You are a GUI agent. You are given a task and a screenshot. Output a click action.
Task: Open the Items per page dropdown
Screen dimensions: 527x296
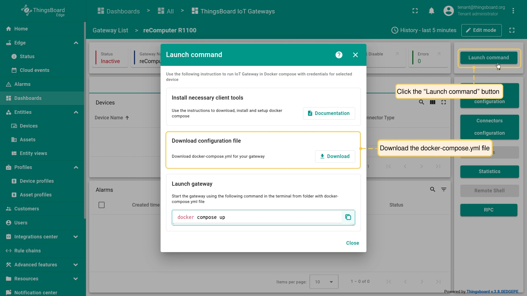pyautogui.click(x=324, y=282)
